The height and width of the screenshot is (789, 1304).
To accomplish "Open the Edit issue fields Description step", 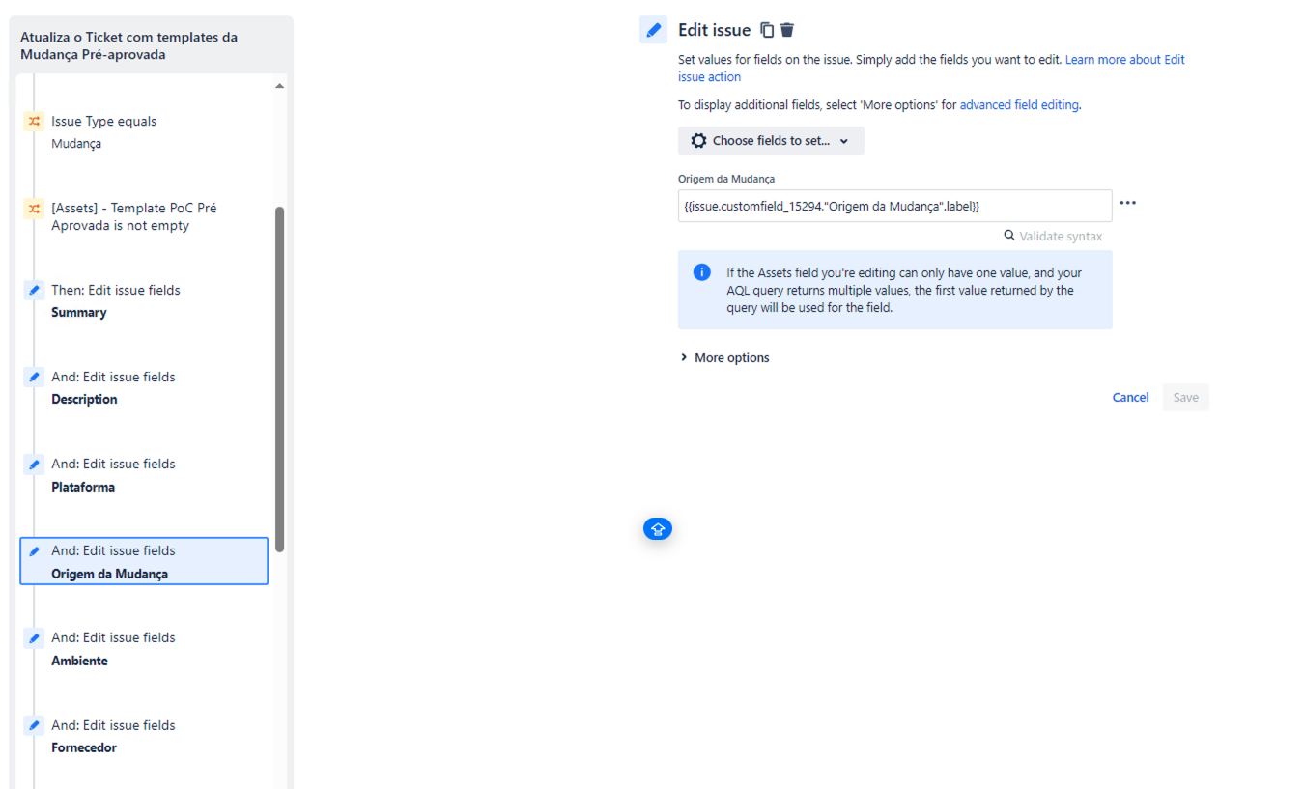I will (143, 388).
